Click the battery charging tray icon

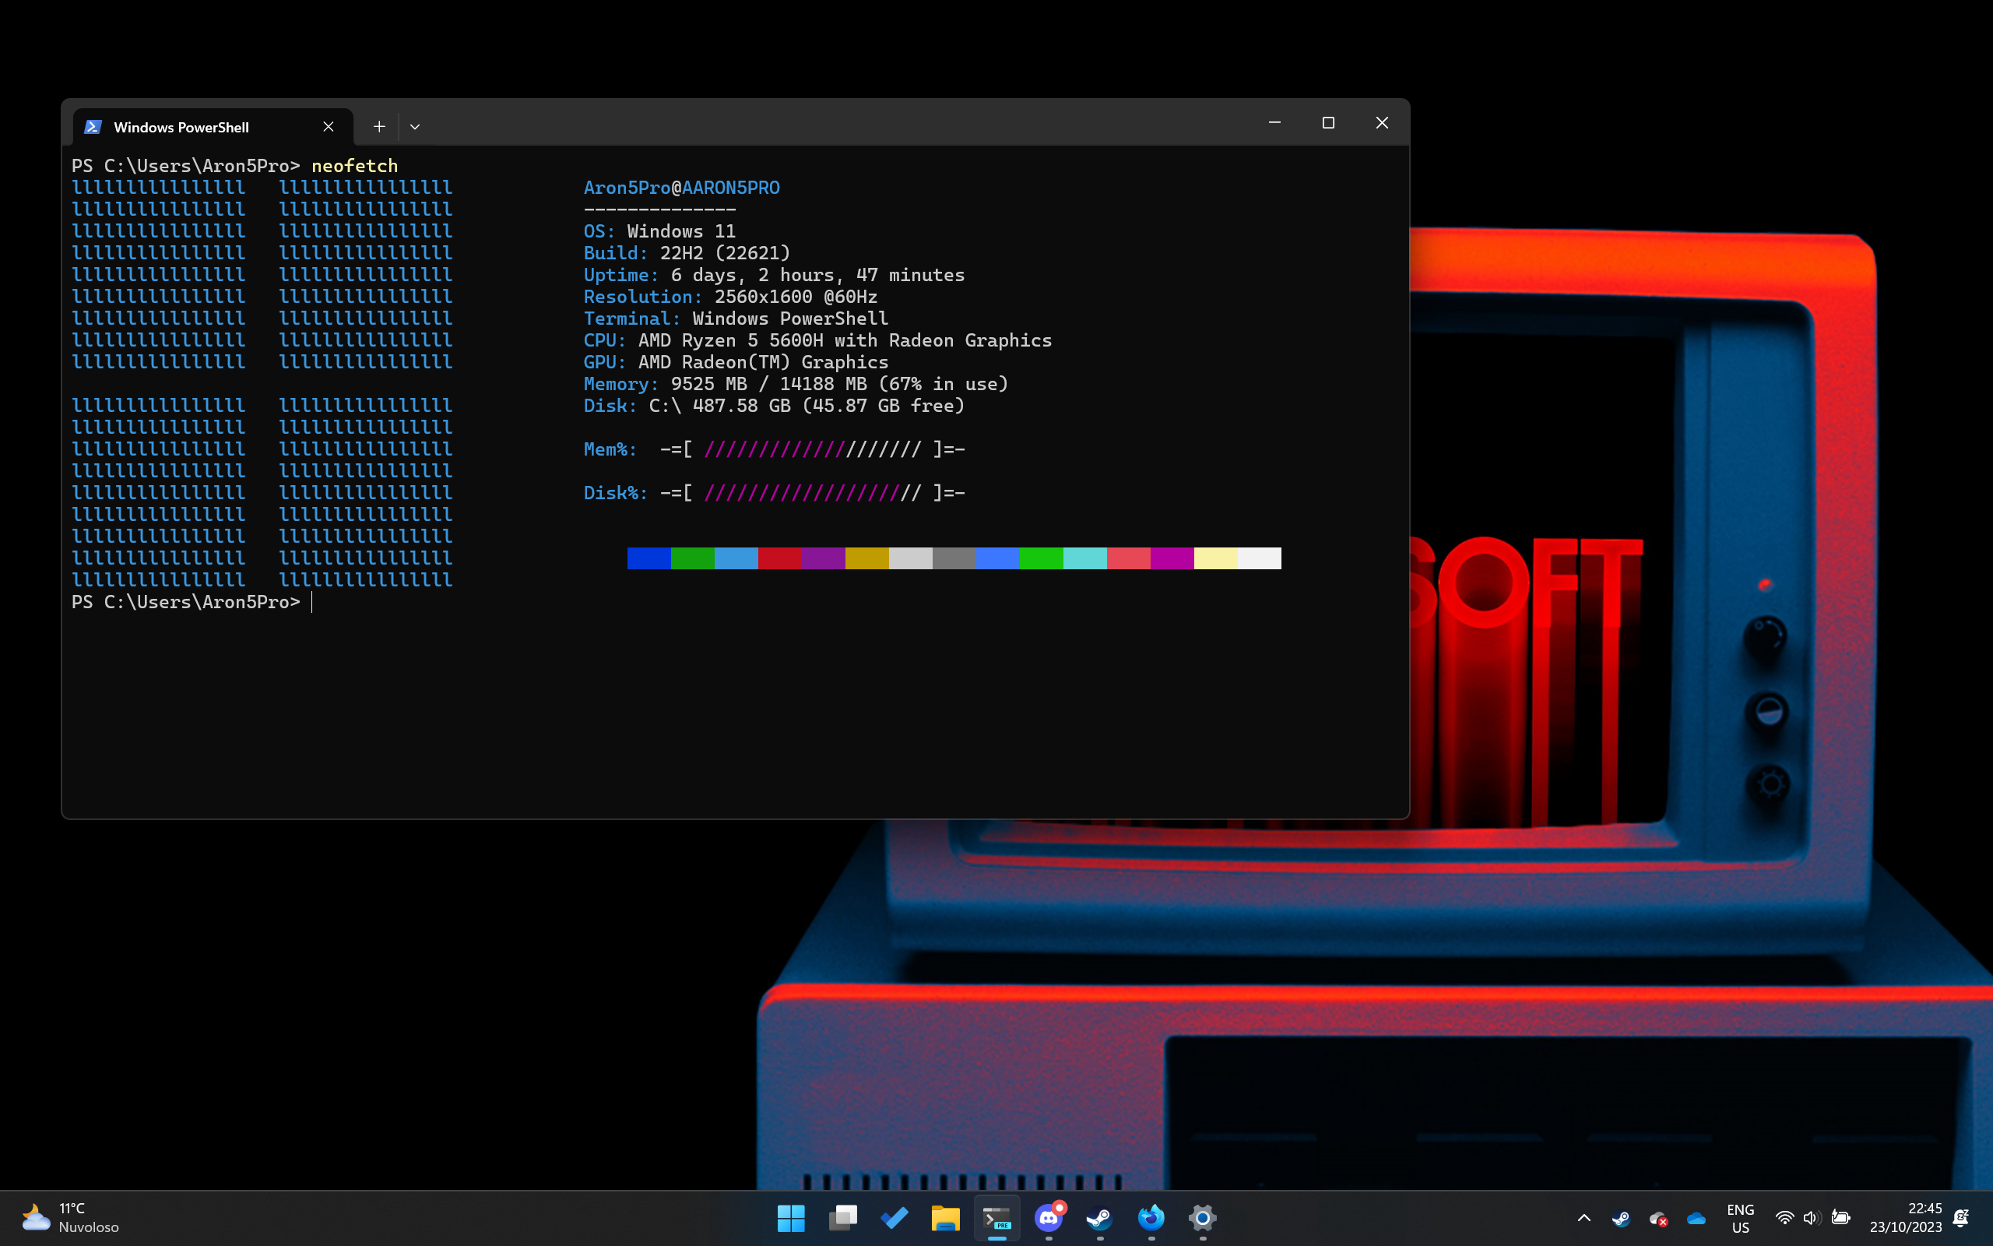[1840, 1218]
